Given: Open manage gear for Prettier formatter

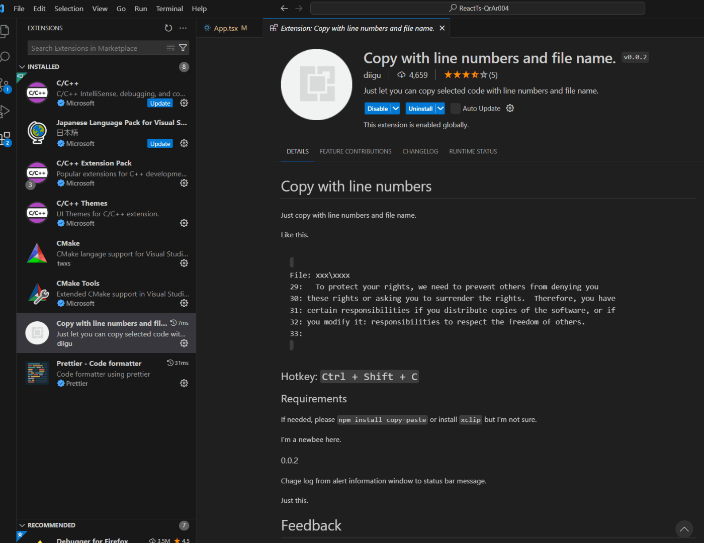Looking at the screenshot, I should 184,383.
